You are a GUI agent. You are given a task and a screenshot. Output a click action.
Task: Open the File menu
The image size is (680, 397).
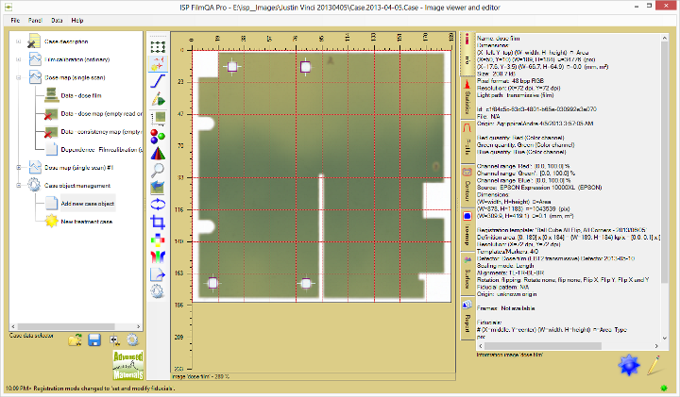click(x=15, y=21)
